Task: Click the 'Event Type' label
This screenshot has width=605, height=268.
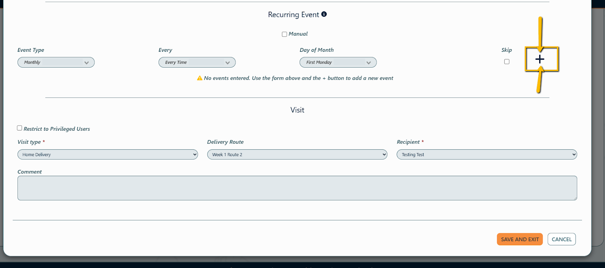Action: click(31, 50)
